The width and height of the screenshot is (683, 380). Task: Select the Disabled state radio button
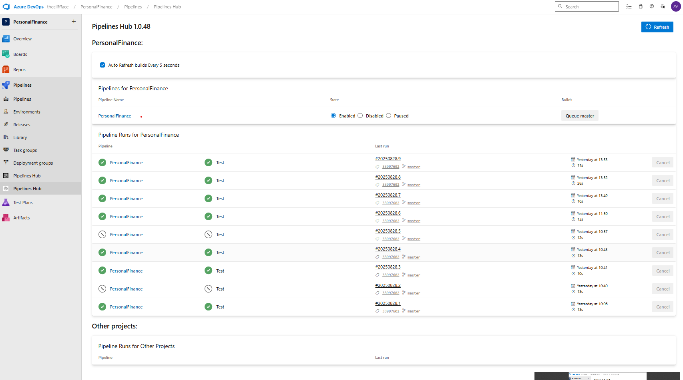[360, 115]
